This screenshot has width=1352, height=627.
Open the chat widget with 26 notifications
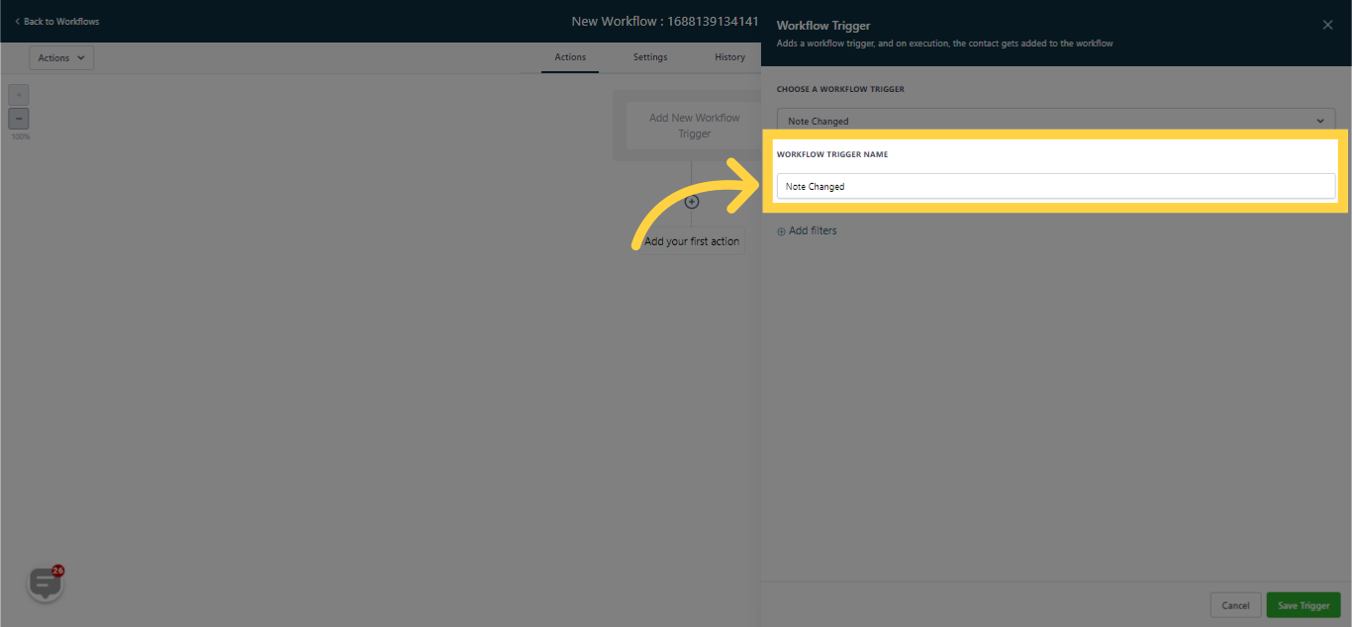[45, 582]
